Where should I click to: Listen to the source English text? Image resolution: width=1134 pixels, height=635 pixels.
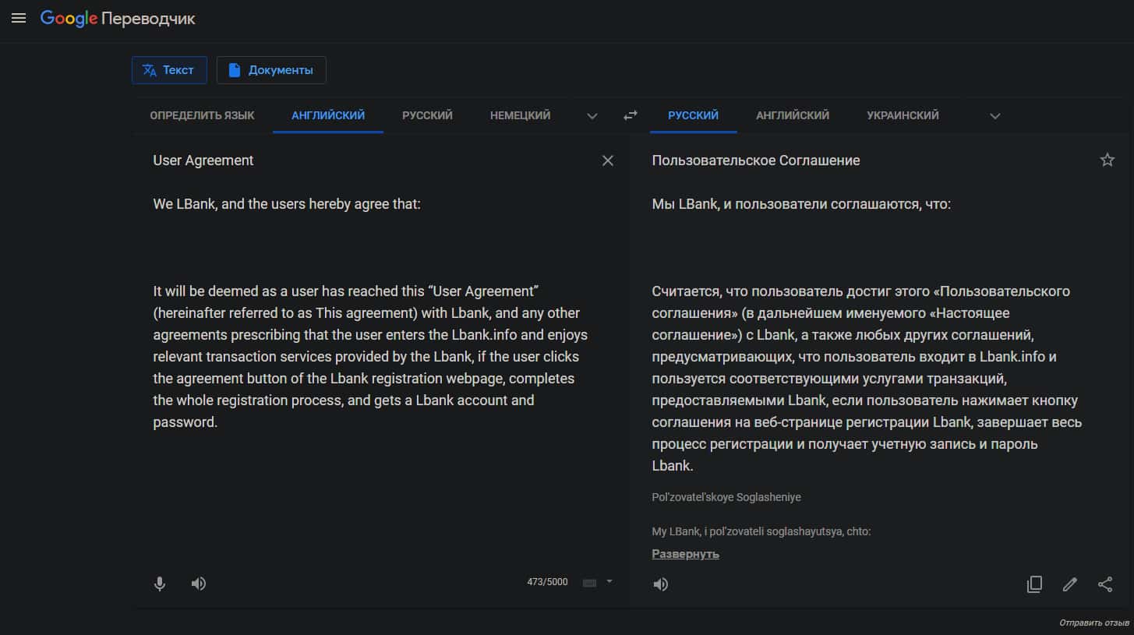click(199, 584)
